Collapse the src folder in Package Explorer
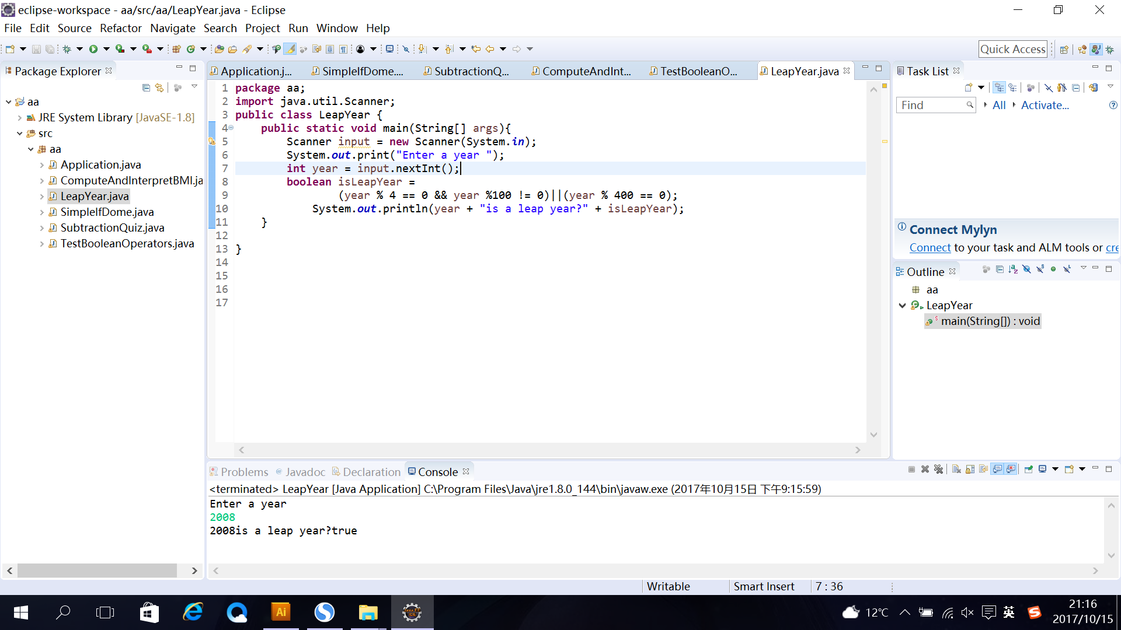 20,134
